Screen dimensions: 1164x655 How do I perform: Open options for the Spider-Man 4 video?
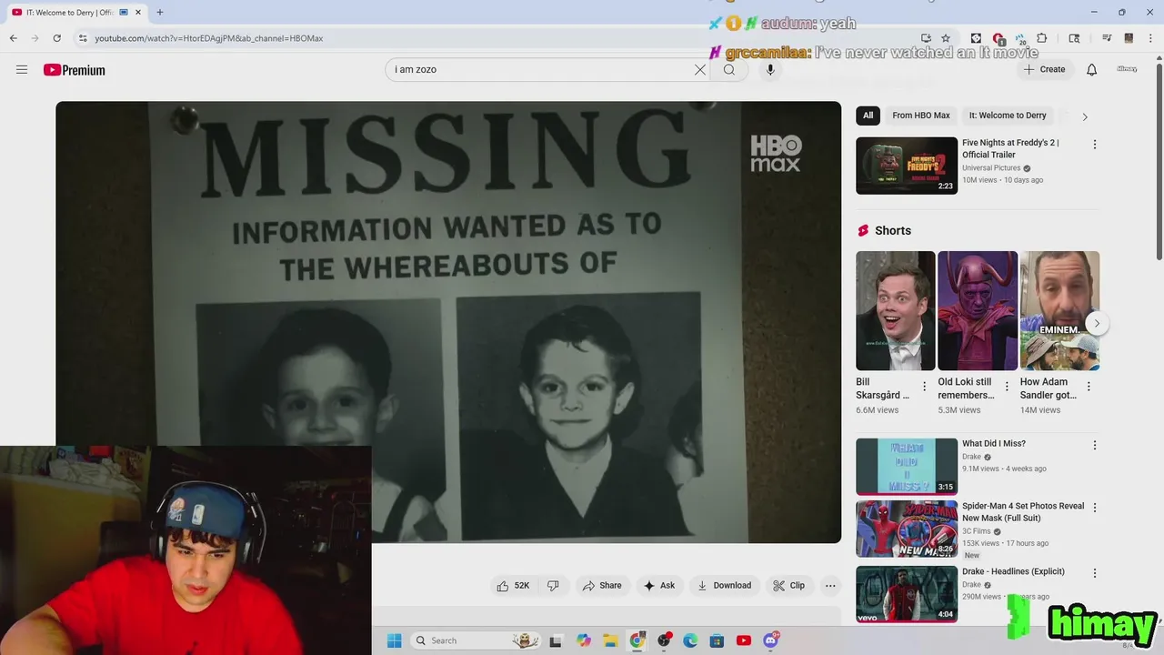tap(1095, 508)
